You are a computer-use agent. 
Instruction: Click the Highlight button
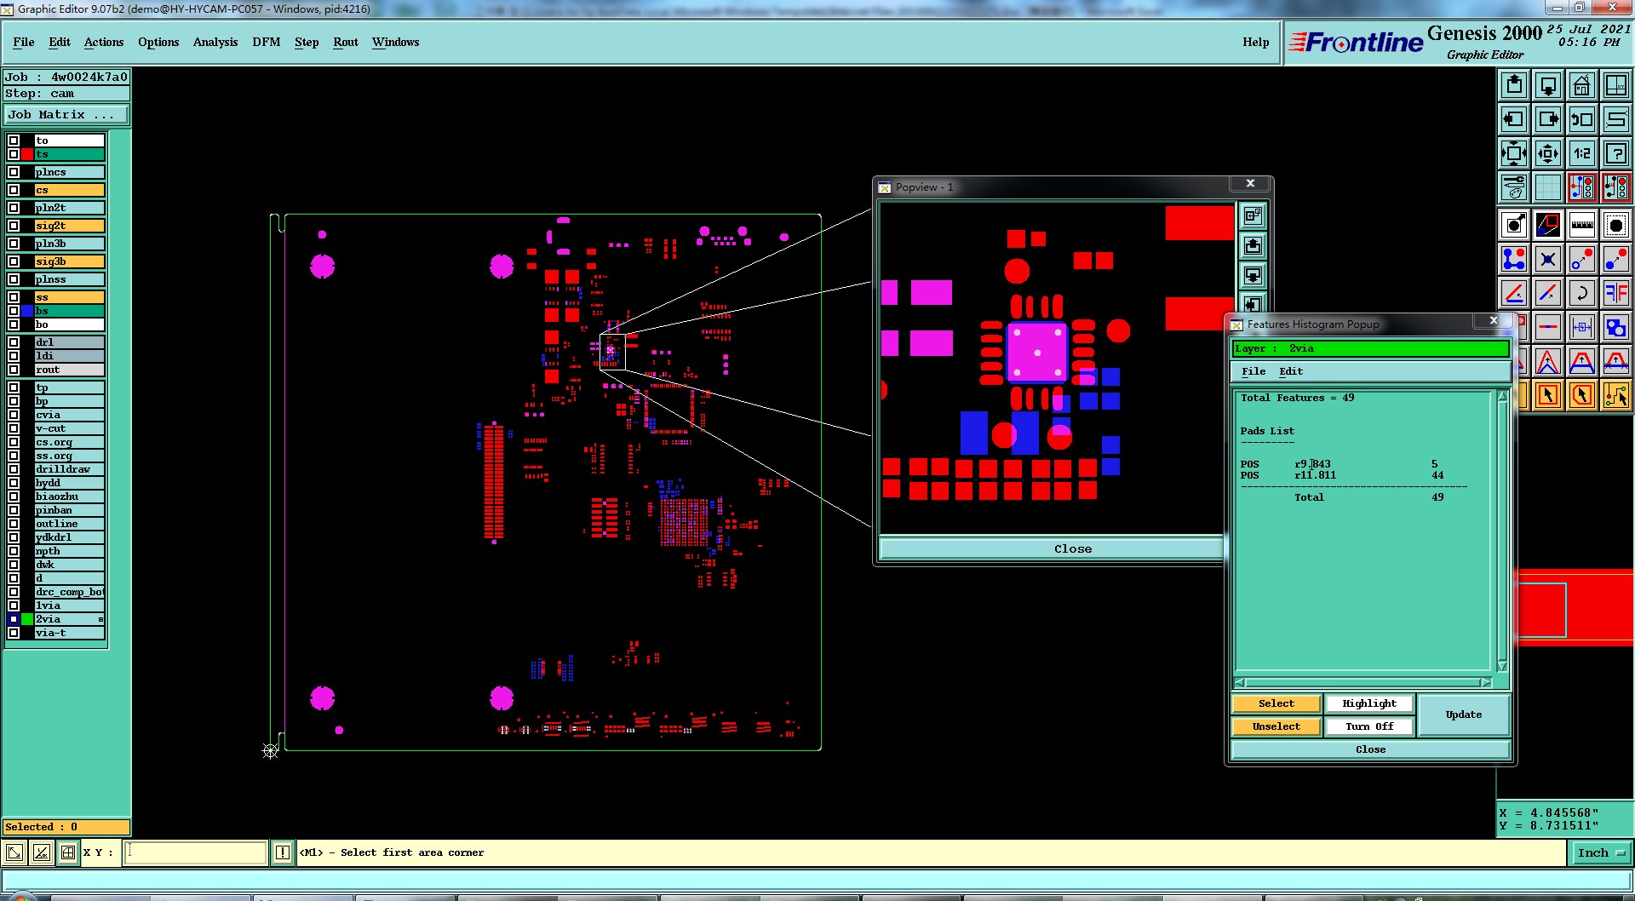click(1369, 703)
